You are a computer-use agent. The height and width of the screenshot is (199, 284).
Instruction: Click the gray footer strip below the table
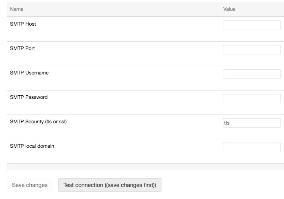[145, 167]
